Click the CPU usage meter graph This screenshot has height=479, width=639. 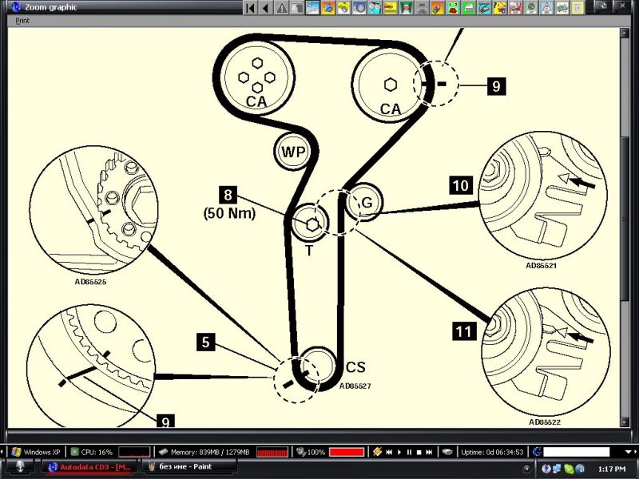click(x=133, y=452)
